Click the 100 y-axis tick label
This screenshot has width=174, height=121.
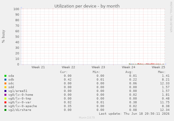pyautogui.click(x=16, y=9)
